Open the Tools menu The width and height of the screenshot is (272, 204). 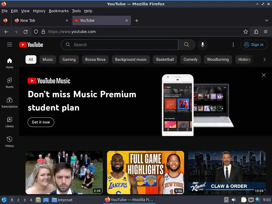pos(76,11)
